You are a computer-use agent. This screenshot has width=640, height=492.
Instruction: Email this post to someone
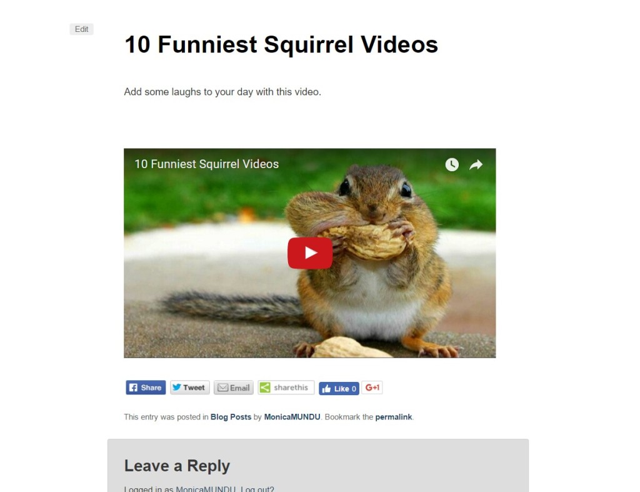click(234, 388)
